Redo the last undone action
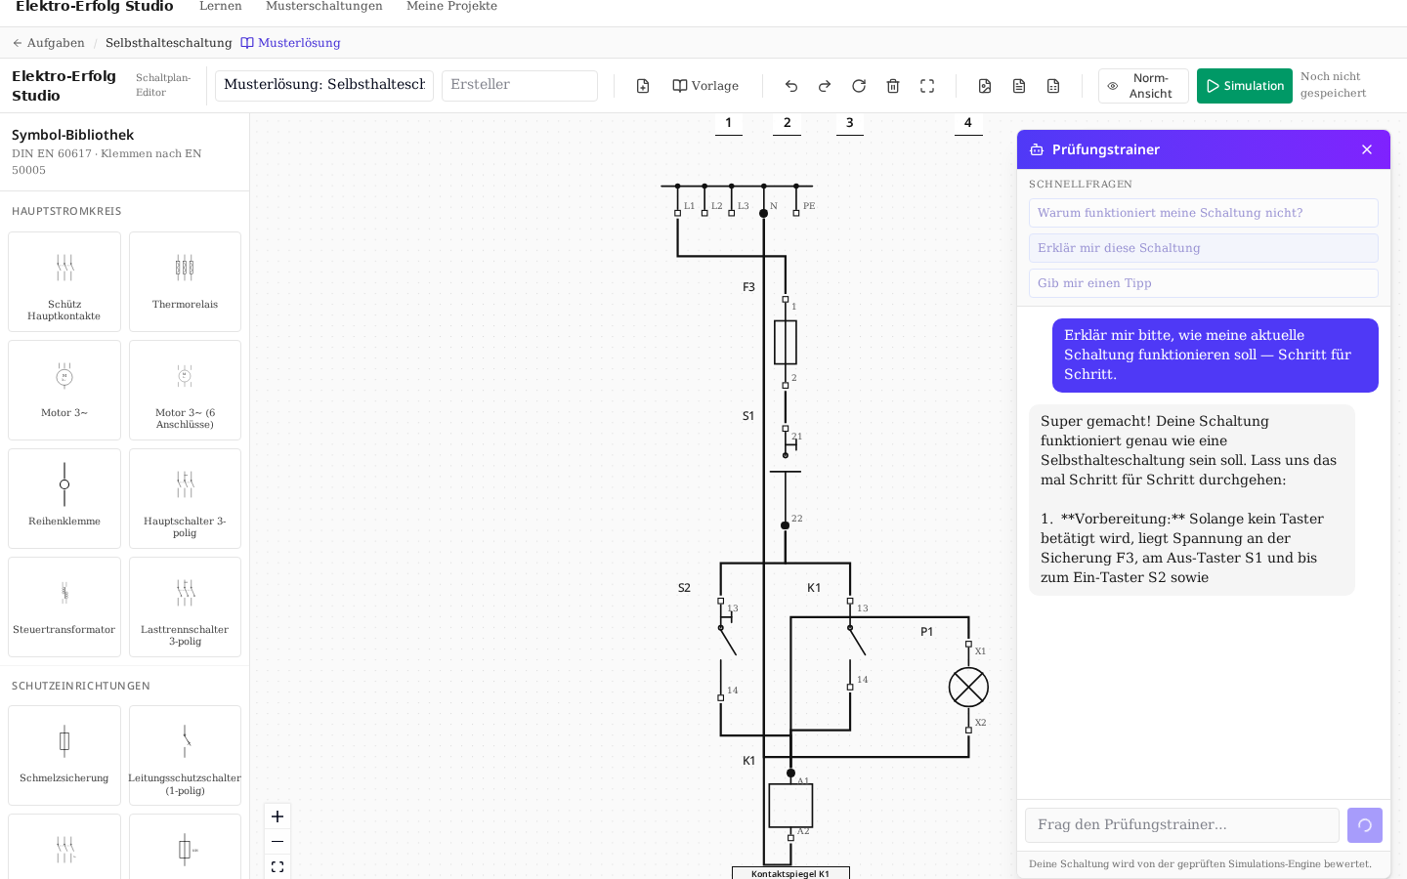The width and height of the screenshot is (1407, 879). 825,86
